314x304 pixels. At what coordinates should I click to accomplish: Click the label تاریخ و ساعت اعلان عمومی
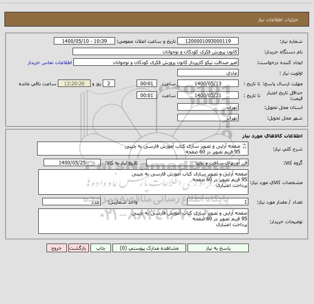coord(146,41)
